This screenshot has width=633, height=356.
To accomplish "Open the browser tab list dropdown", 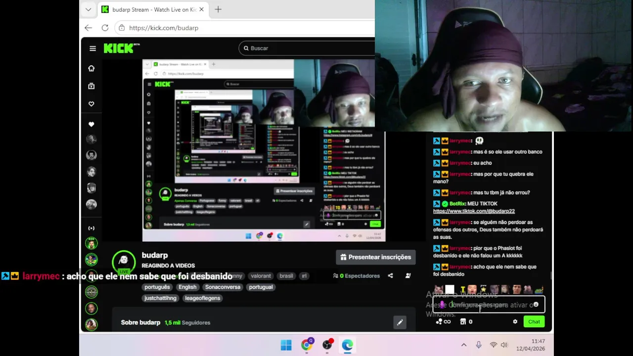I will [88, 9].
